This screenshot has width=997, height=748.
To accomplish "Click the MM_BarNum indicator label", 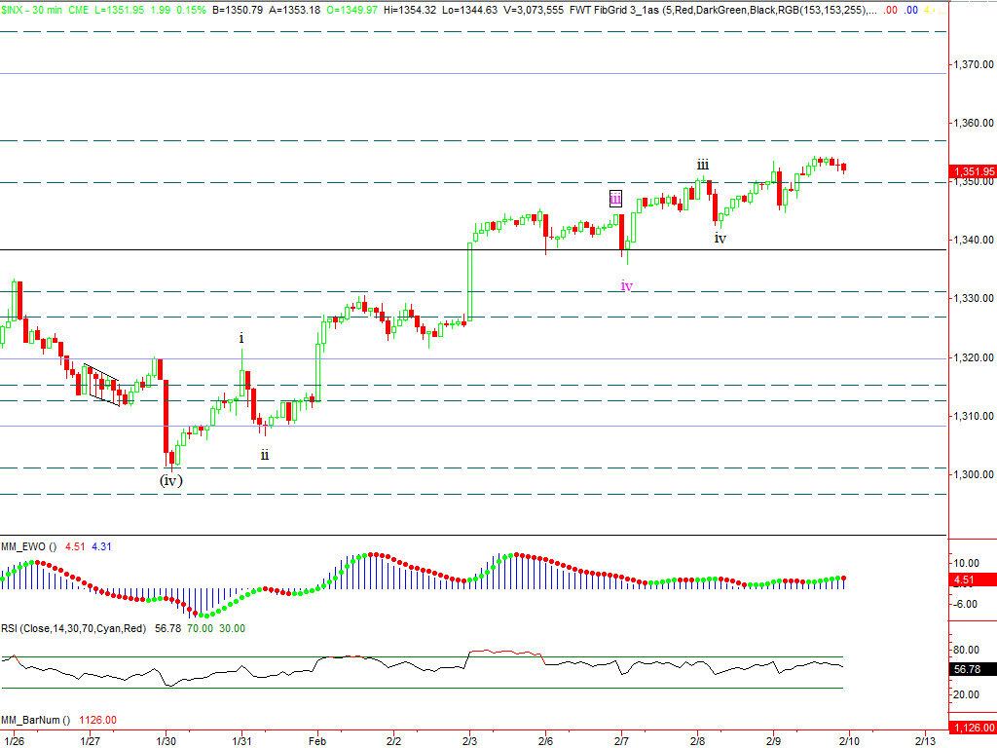I will pos(33,720).
